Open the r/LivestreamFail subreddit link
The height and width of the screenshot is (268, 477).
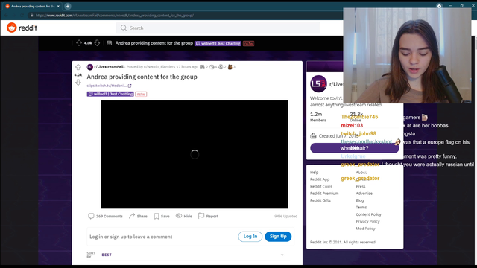pos(109,67)
